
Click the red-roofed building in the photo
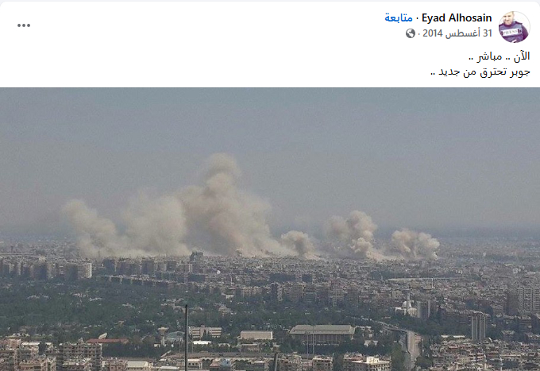tap(107, 341)
